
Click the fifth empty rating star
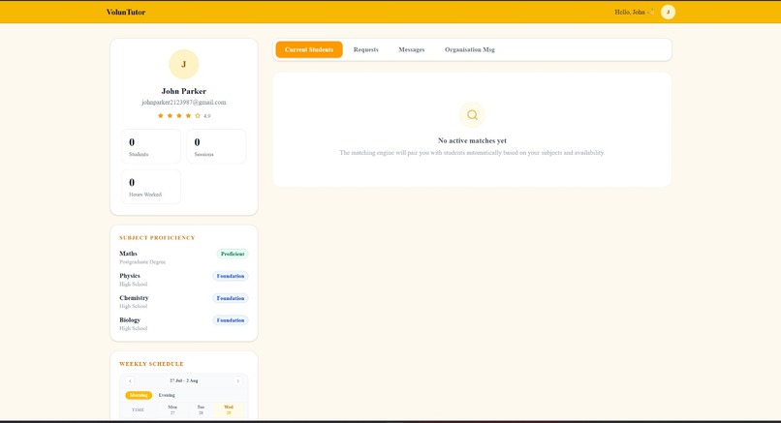click(198, 115)
